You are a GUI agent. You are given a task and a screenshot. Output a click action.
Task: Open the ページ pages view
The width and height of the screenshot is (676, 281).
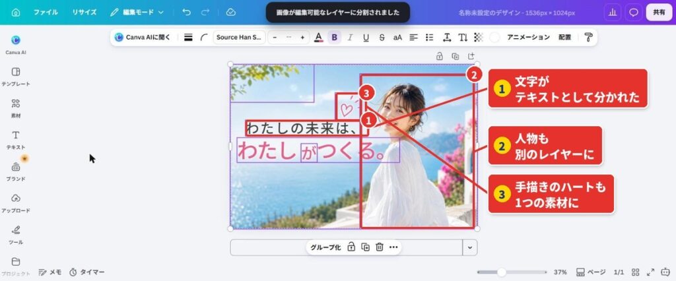(x=591, y=272)
